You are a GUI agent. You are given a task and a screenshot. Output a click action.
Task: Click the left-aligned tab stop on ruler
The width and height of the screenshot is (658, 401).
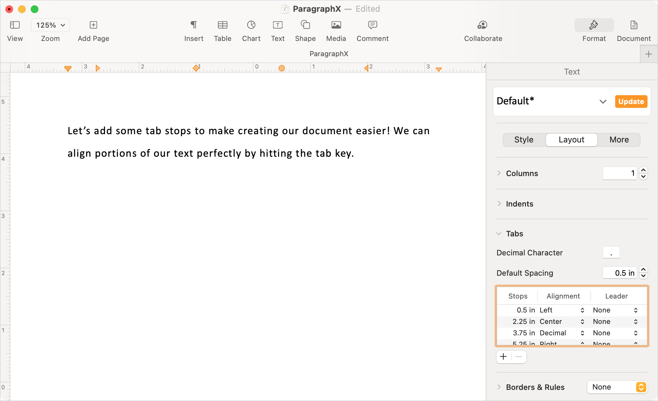pos(98,68)
